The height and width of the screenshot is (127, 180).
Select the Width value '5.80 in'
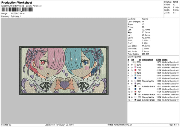point(175,10)
